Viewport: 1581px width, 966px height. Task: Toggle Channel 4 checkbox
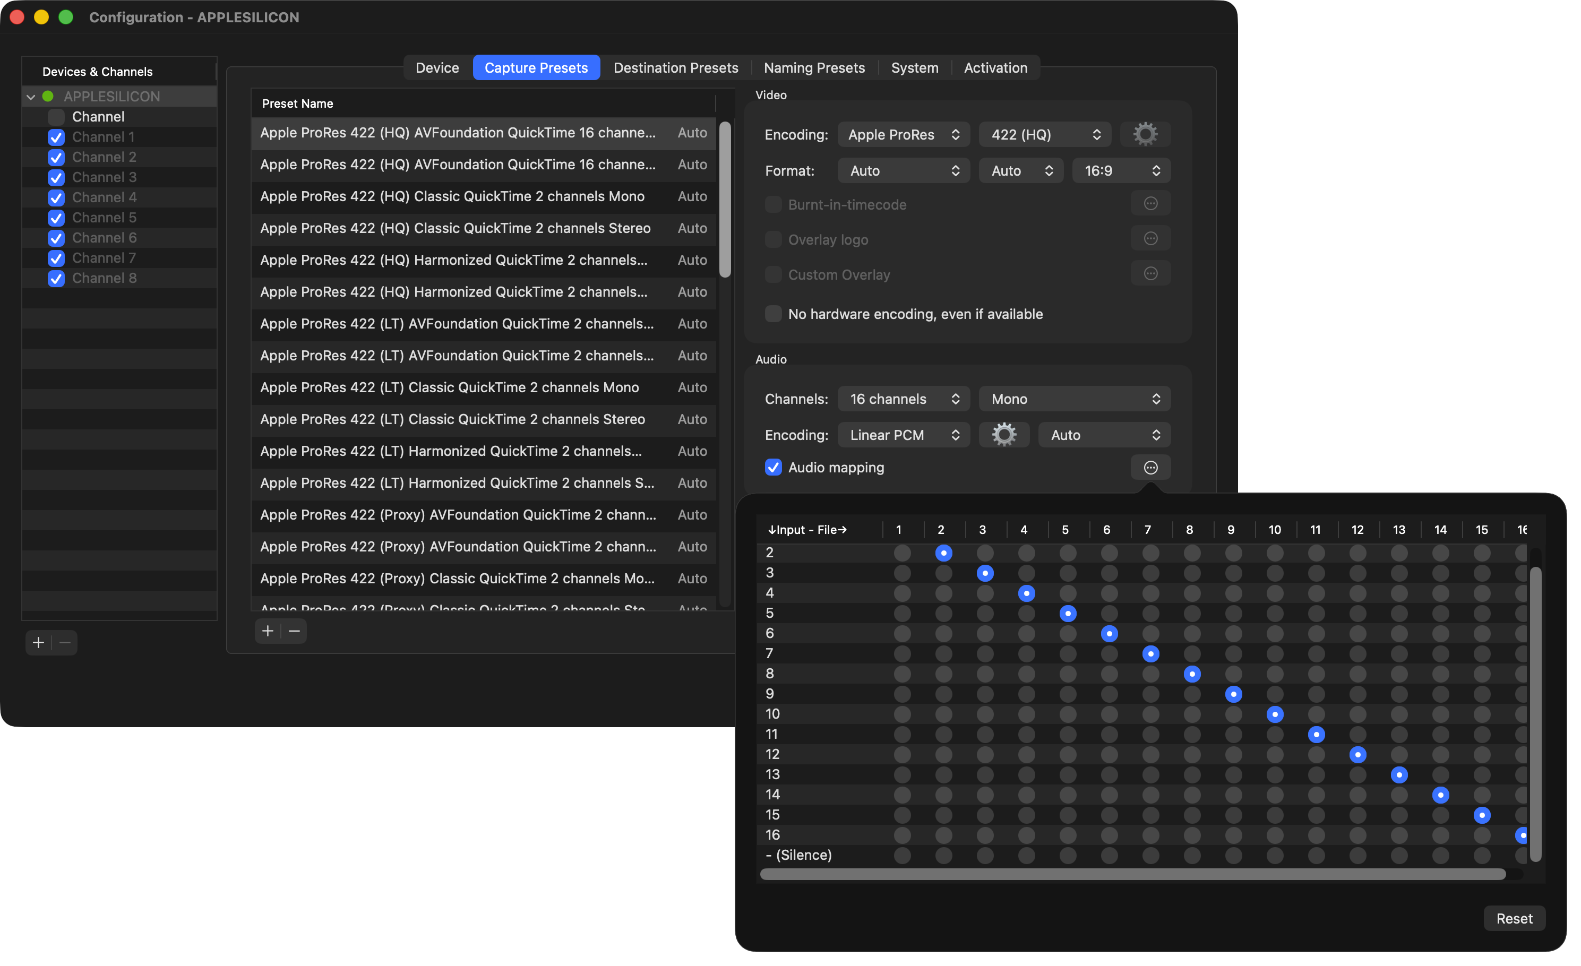[x=56, y=199]
